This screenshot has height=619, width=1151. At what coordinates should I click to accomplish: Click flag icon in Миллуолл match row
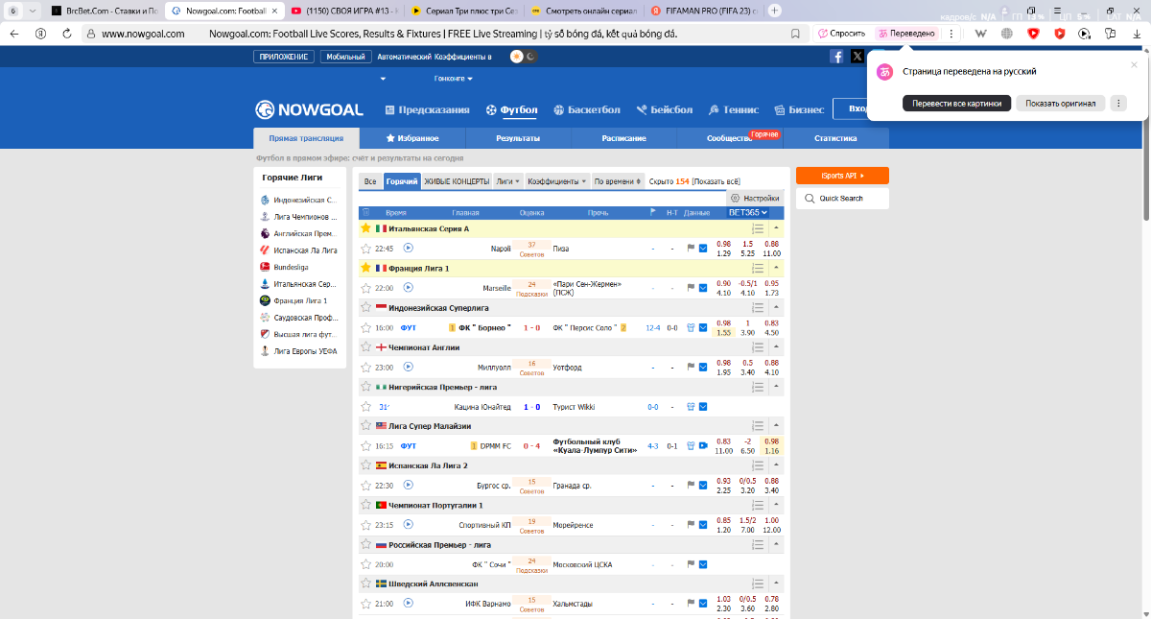pyautogui.click(x=690, y=367)
